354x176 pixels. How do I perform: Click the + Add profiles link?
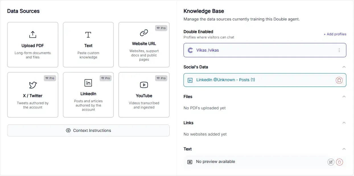[335, 34]
